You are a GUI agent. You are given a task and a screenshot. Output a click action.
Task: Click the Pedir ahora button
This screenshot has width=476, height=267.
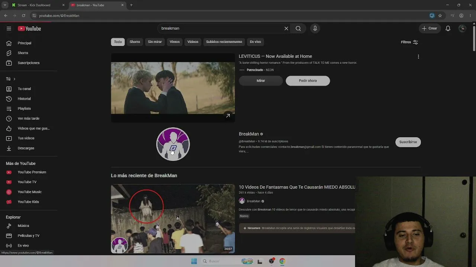coord(308,81)
